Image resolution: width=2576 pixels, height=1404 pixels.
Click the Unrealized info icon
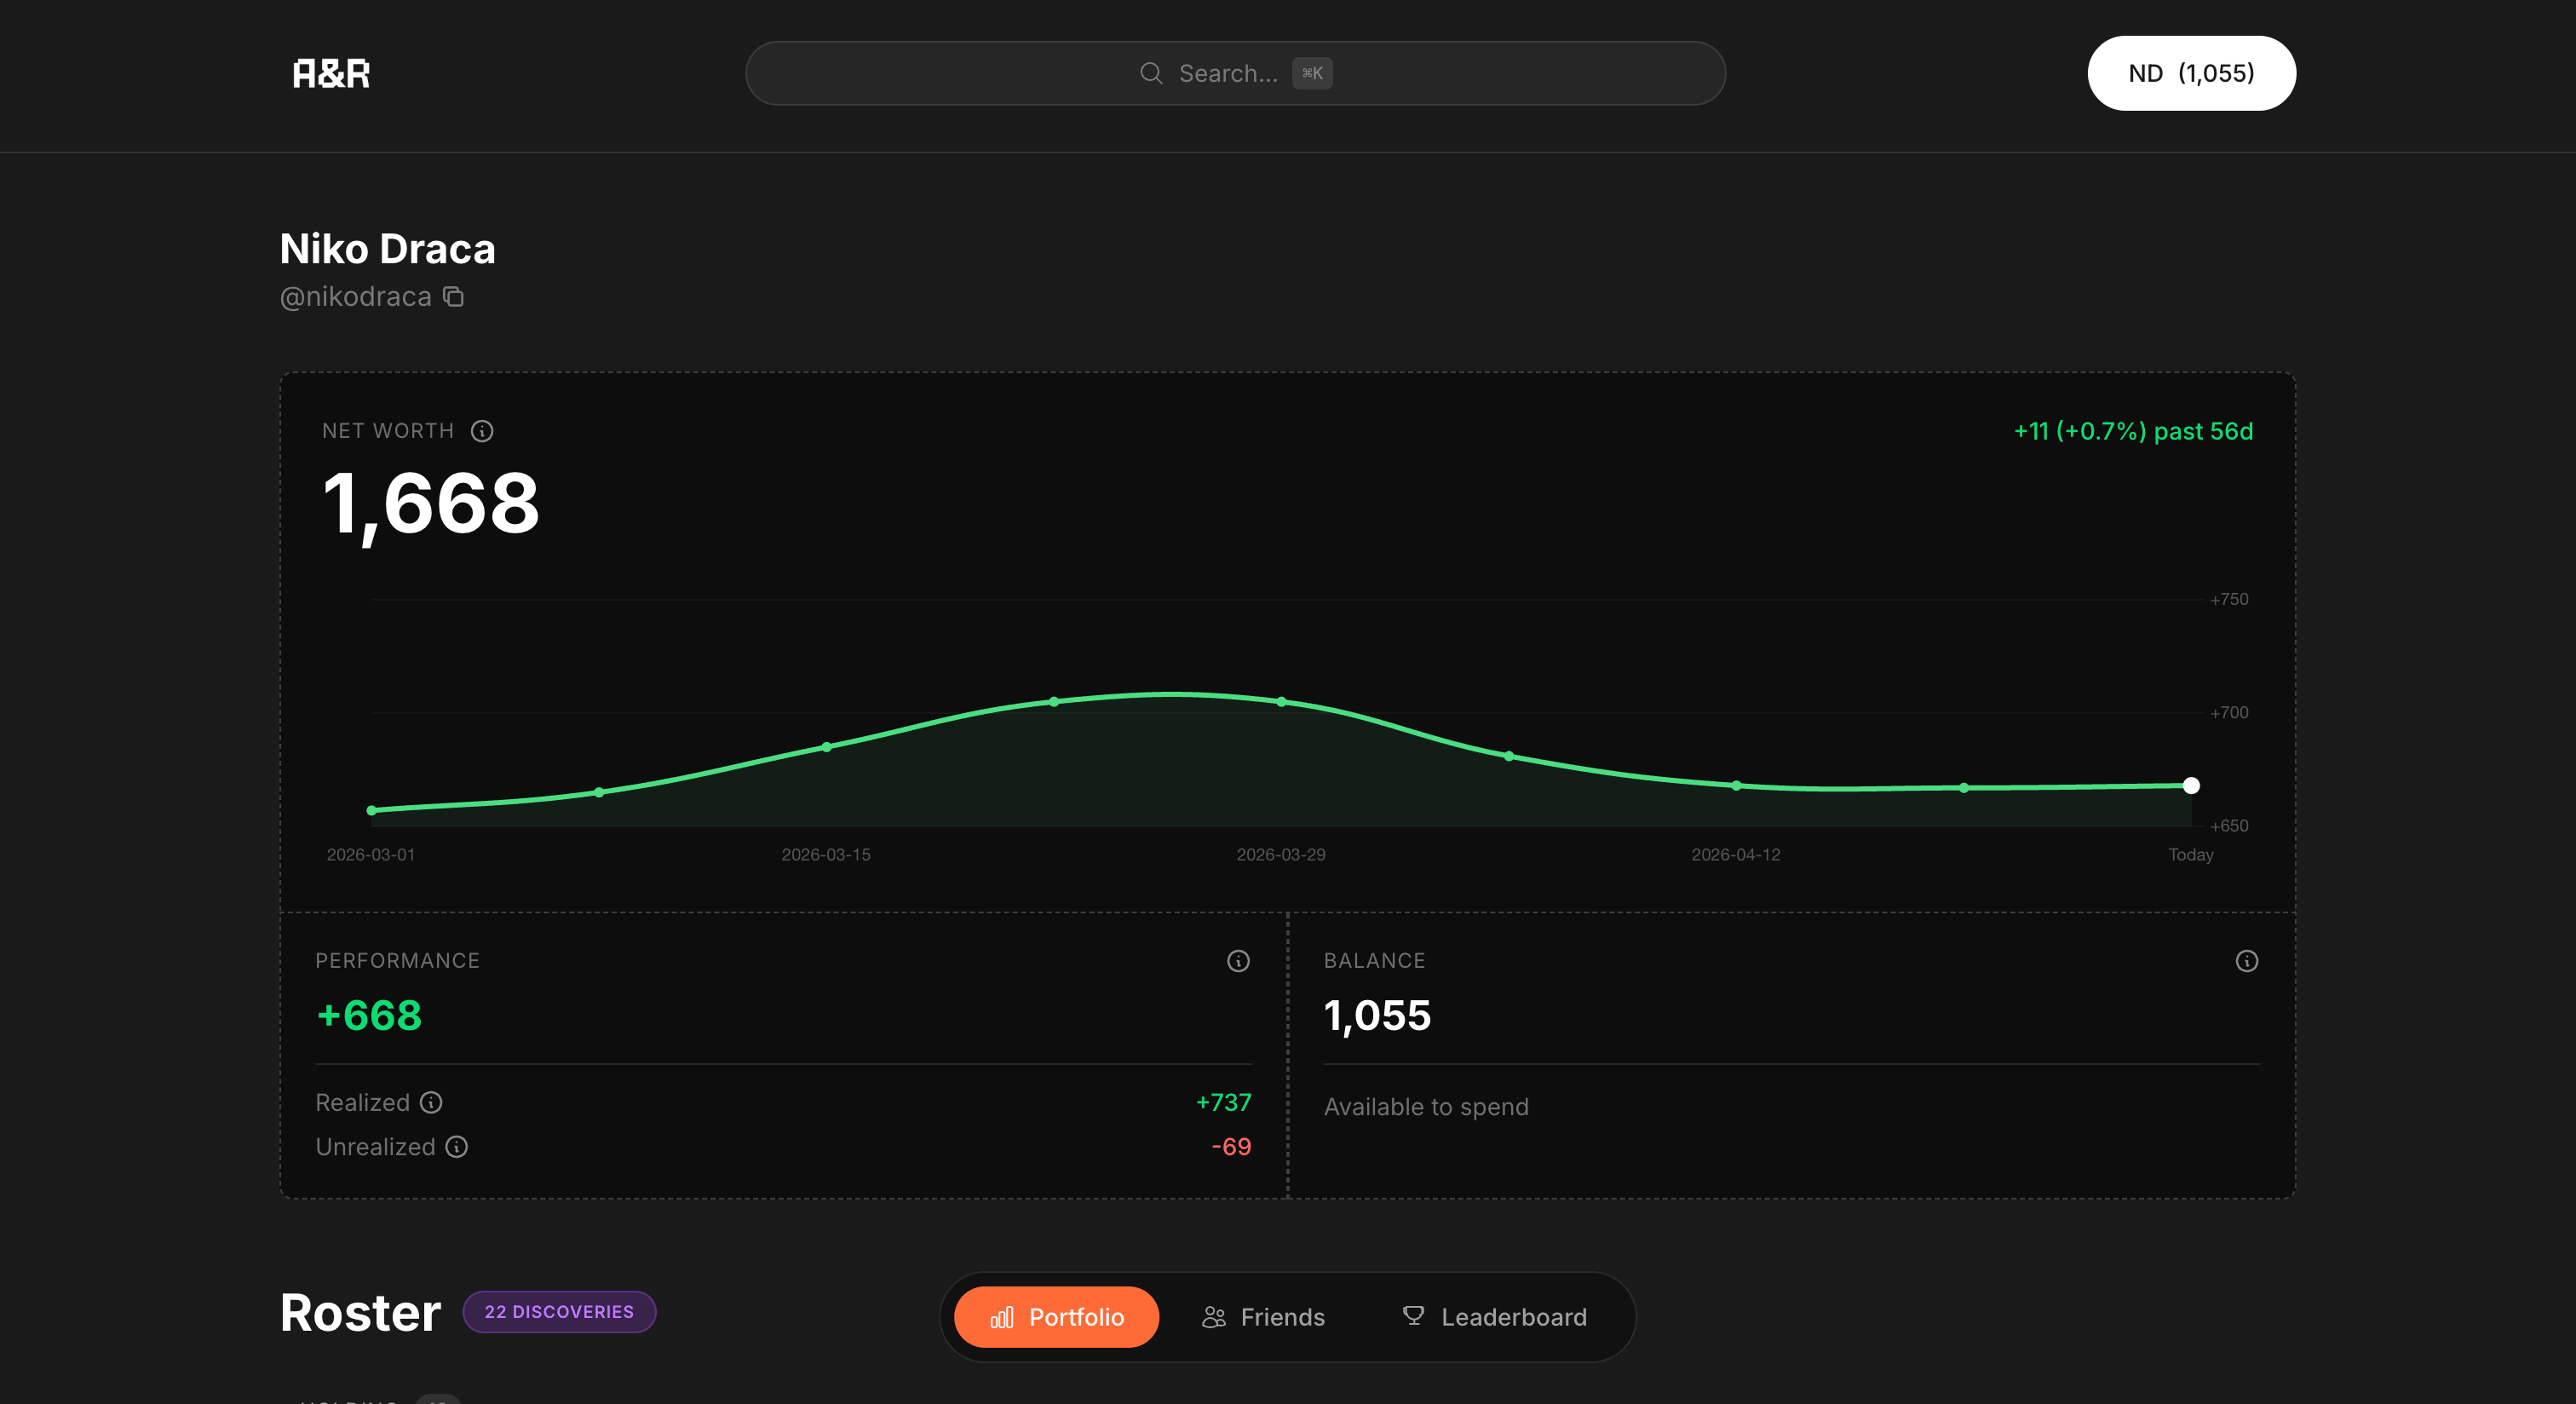click(457, 1147)
